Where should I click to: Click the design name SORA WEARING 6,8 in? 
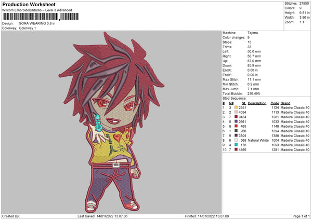point(37,23)
